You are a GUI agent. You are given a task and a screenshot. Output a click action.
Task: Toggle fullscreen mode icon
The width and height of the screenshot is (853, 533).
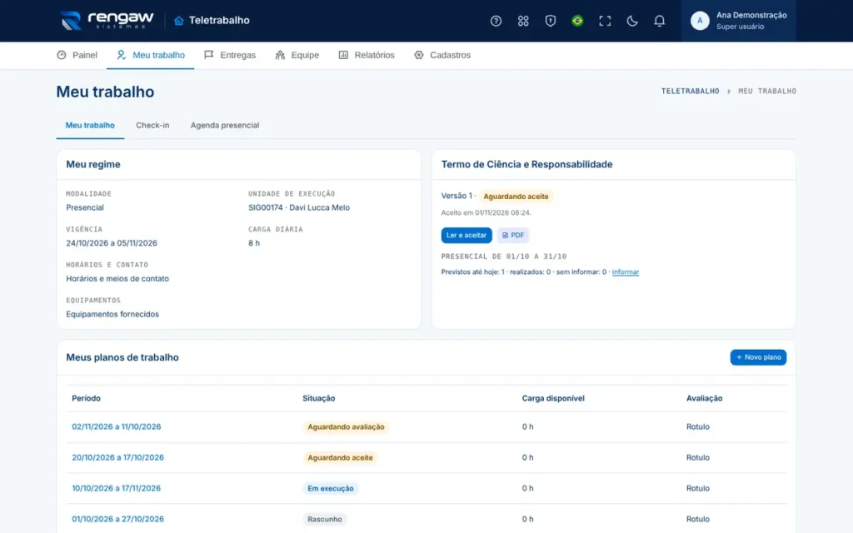coord(605,21)
